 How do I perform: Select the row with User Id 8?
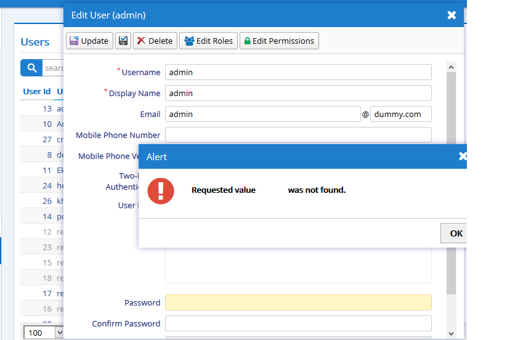tap(42, 155)
